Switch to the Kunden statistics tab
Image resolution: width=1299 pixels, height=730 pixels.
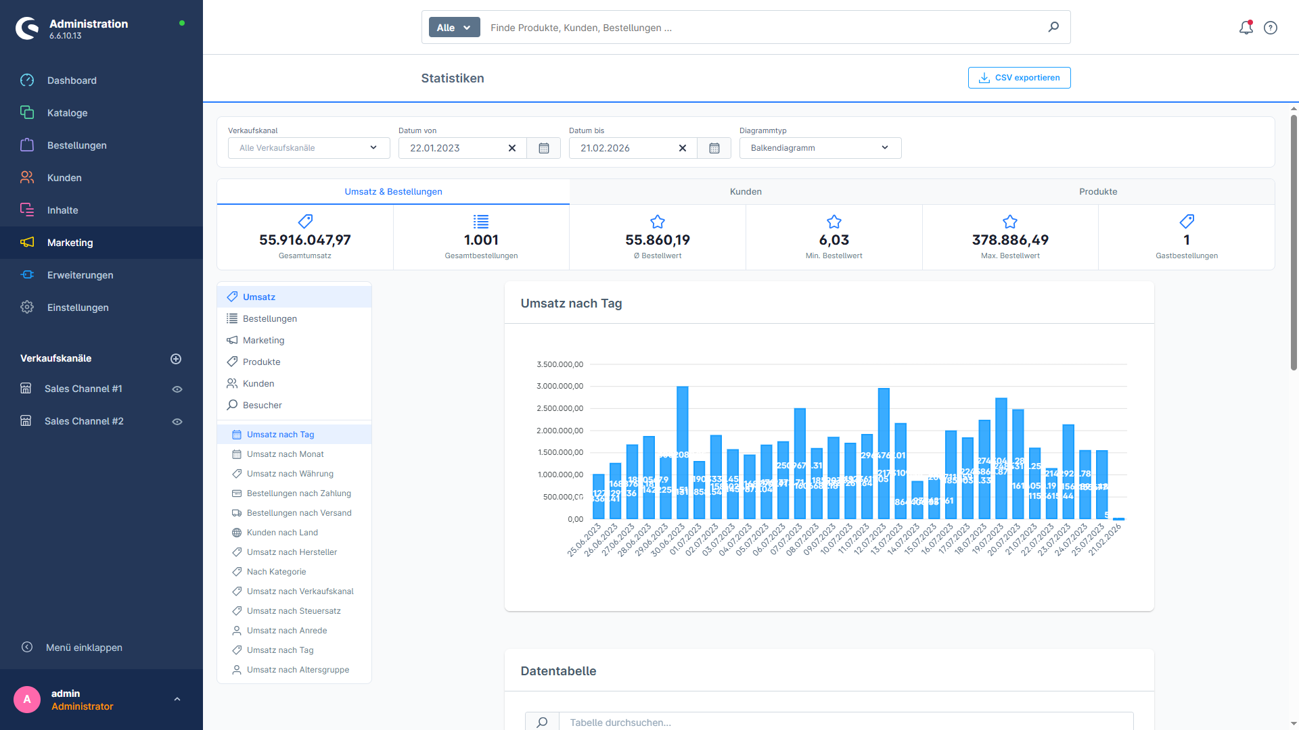745,191
